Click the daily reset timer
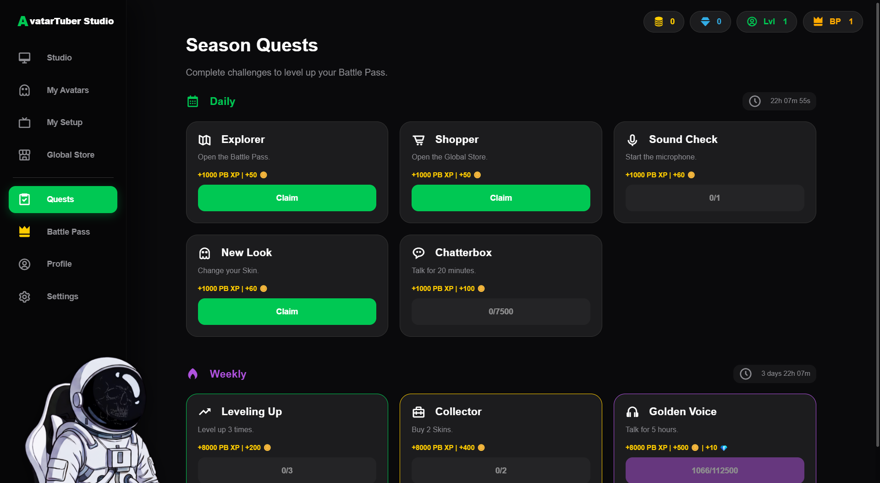The image size is (880, 483). (779, 101)
